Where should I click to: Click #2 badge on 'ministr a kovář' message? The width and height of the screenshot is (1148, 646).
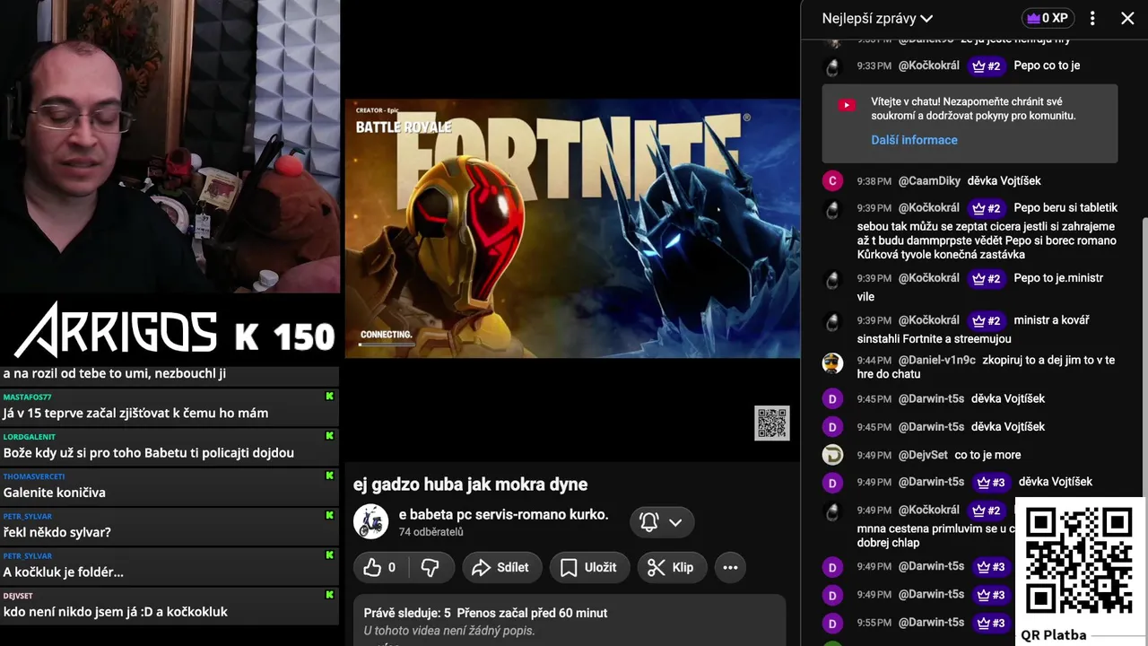(986, 320)
